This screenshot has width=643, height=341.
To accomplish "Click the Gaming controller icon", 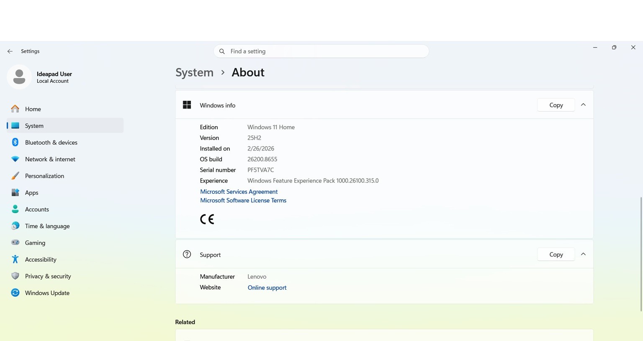I will [15, 242].
